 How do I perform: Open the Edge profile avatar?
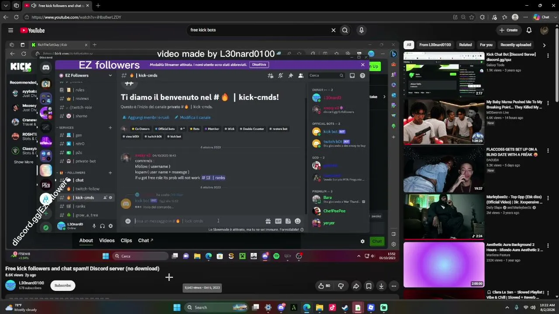(x=515, y=17)
